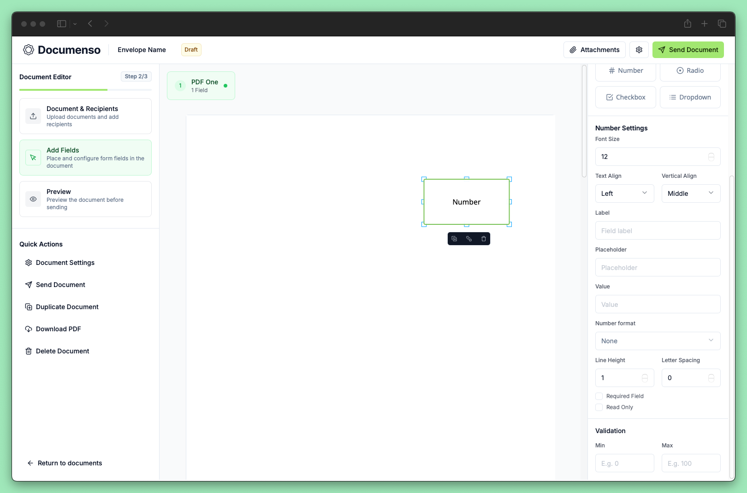The height and width of the screenshot is (493, 747).
Task: Choose Download PDF in Quick Actions
Action: pyautogui.click(x=58, y=329)
